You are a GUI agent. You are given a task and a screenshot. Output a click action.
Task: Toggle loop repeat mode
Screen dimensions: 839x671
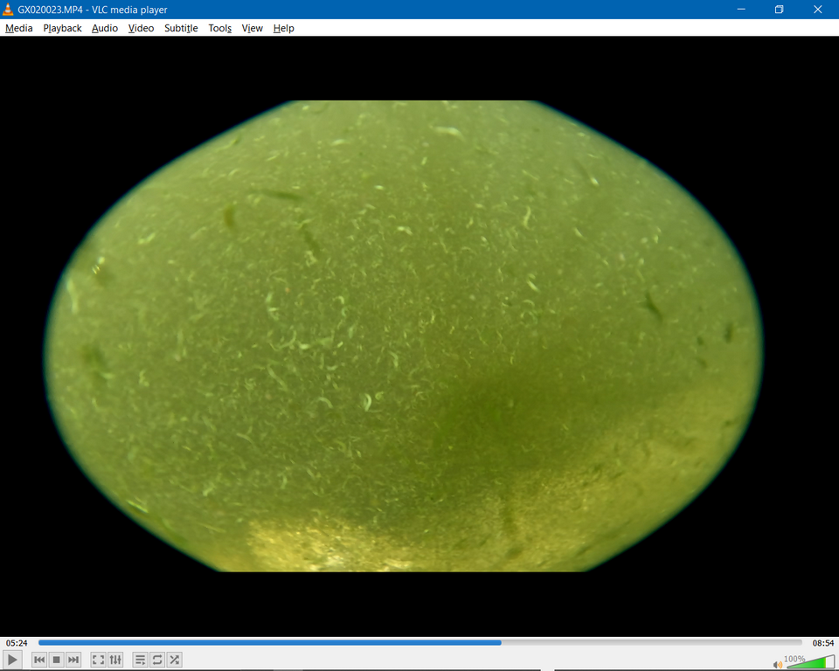pyautogui.click(x=157, y=660)
